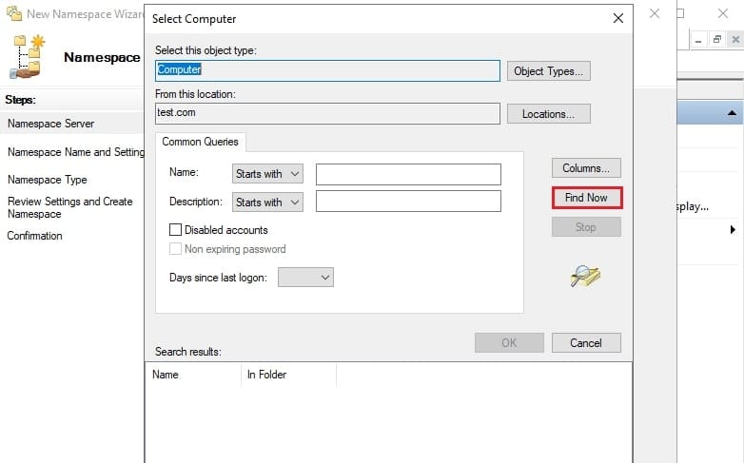Click the Namespace folder tree icon
The width and height of the screenshot is (744, 463).
pyautogui.click(x=27, y=56)
